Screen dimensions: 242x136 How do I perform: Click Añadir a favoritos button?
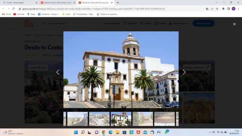(x=197, y=67)
